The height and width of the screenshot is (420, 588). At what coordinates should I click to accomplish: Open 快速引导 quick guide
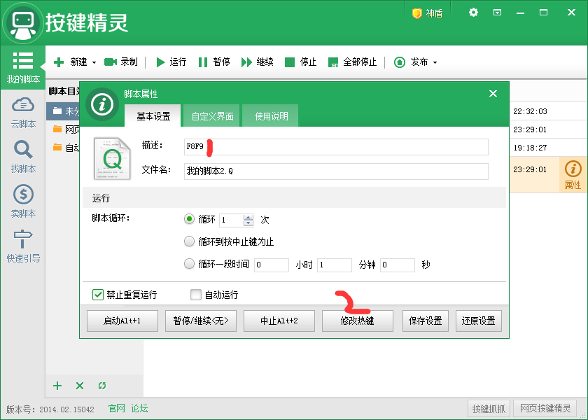click(23, 246)
